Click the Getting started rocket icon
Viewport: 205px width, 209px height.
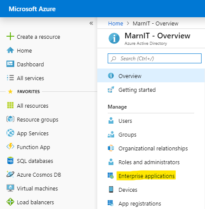111,90
